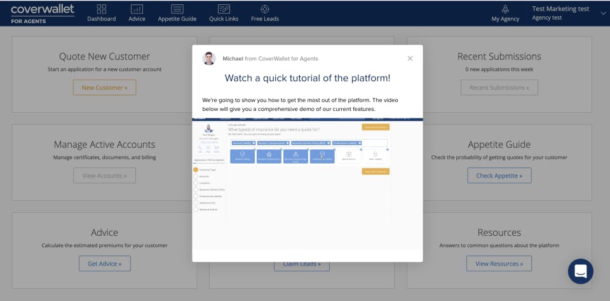
Task: Open the chat messenger bubble
Action: coord(580,271)
